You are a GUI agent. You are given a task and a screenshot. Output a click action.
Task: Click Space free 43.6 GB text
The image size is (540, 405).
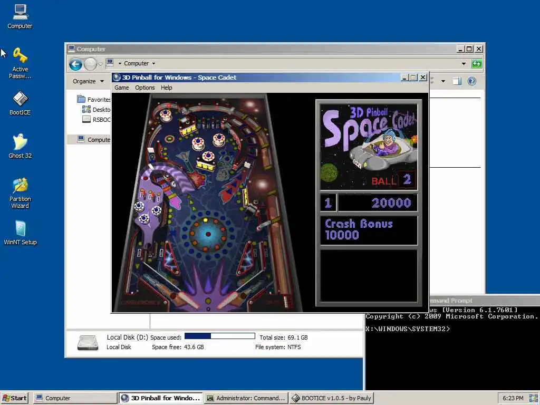(x=178, y=347)
